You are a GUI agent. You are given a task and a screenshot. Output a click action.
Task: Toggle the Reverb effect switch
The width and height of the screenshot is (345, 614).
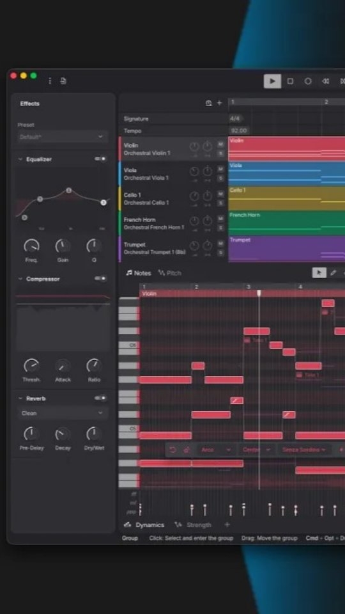[x=100, y=398]
